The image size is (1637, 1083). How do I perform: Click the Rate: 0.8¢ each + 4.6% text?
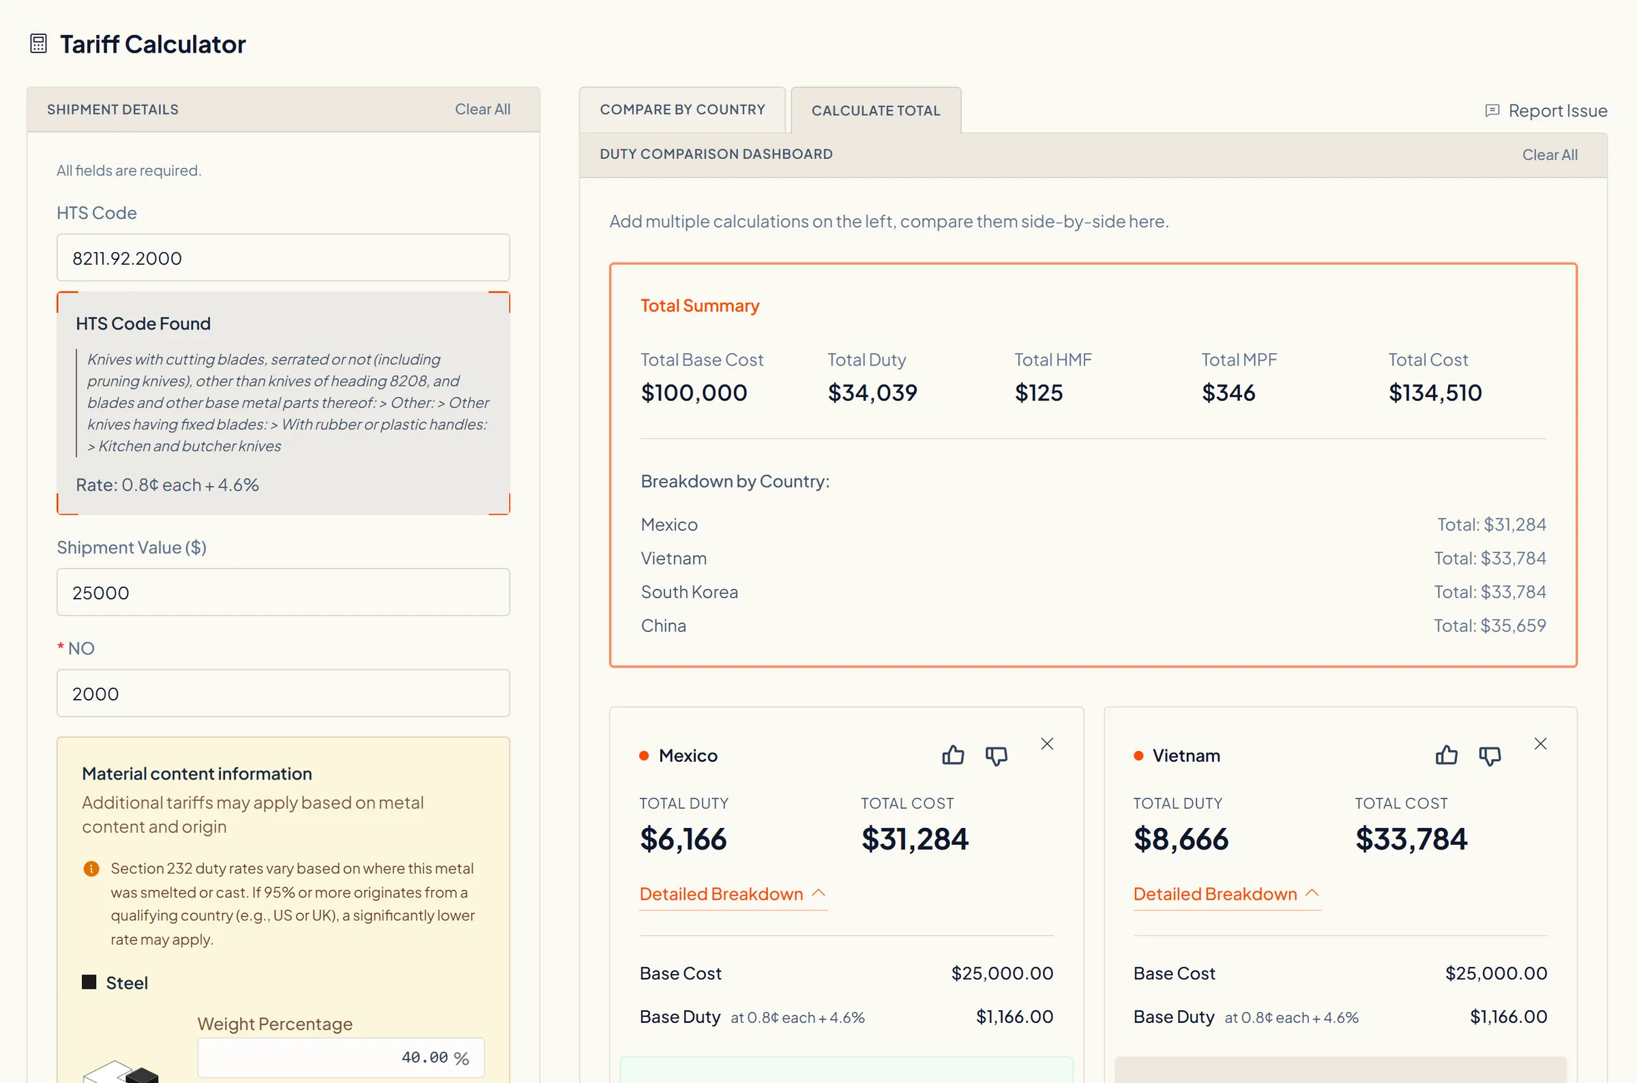point(167,484)
